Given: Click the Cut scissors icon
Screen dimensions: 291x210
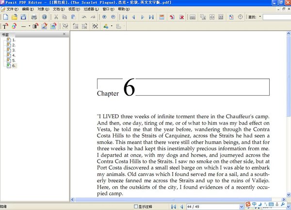Looking at the screenshot, I should (x=56, y=17).
